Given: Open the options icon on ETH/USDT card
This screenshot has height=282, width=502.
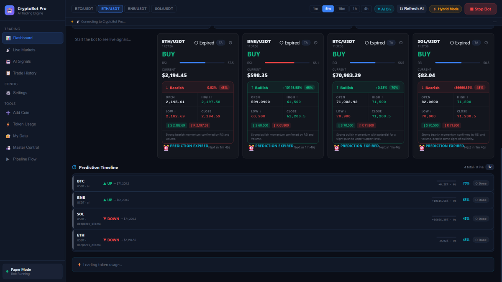Looking at the screenshot, I should click(231, 43).
